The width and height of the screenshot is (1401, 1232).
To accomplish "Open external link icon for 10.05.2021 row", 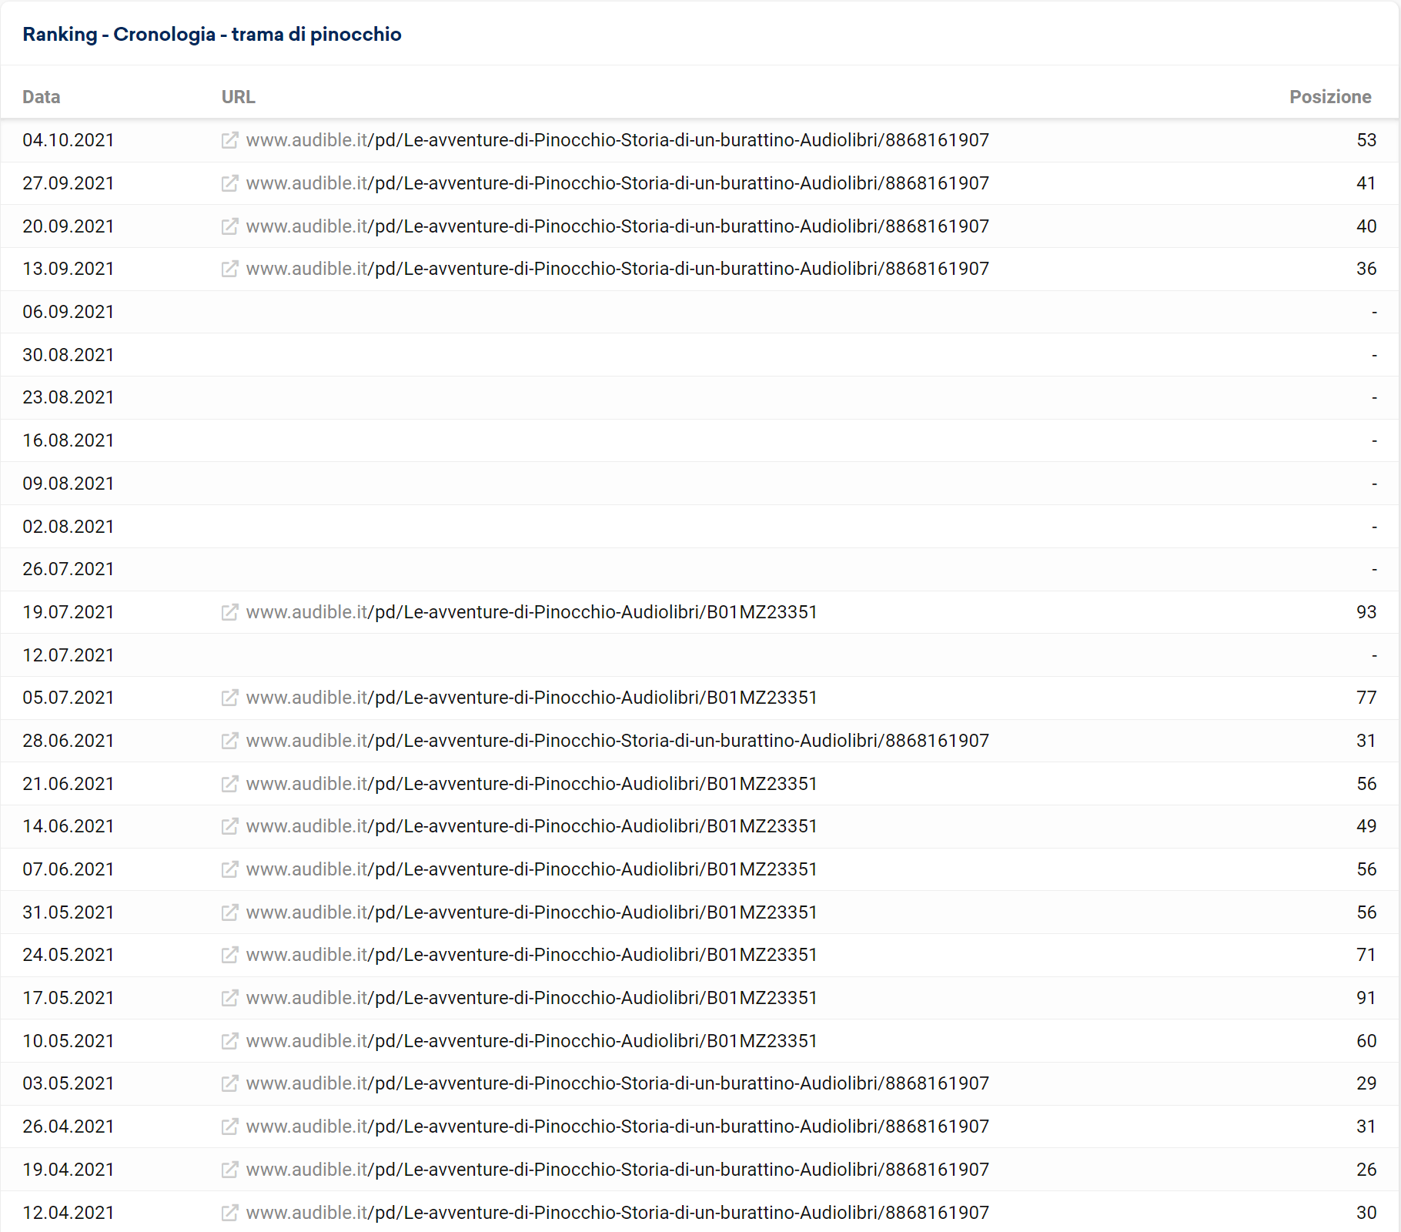I will point(229,1041).
